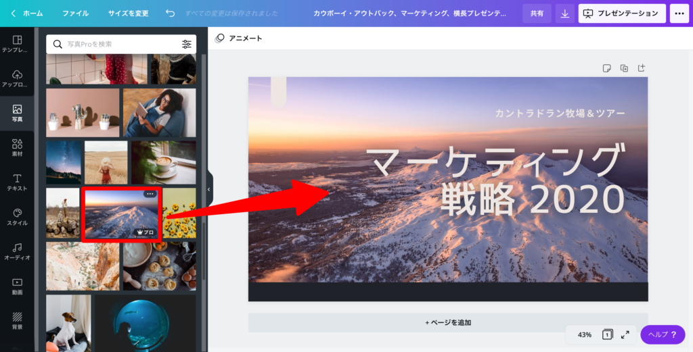Open the ホーム menu item
This screenshot has height=352, width=693.
[33, 14]
